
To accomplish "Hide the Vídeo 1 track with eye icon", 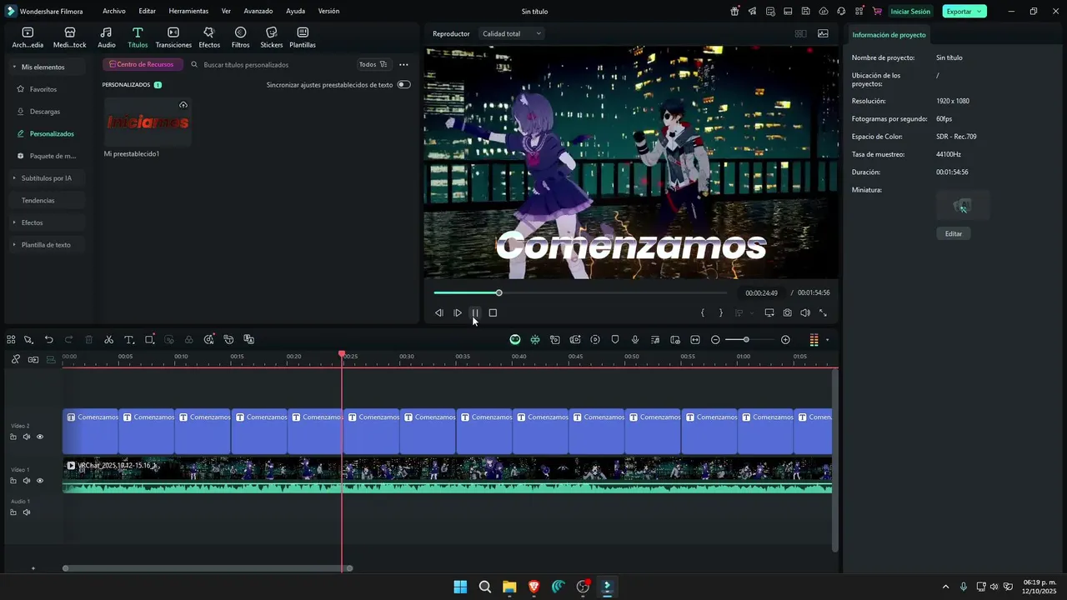I will [40, 481].
